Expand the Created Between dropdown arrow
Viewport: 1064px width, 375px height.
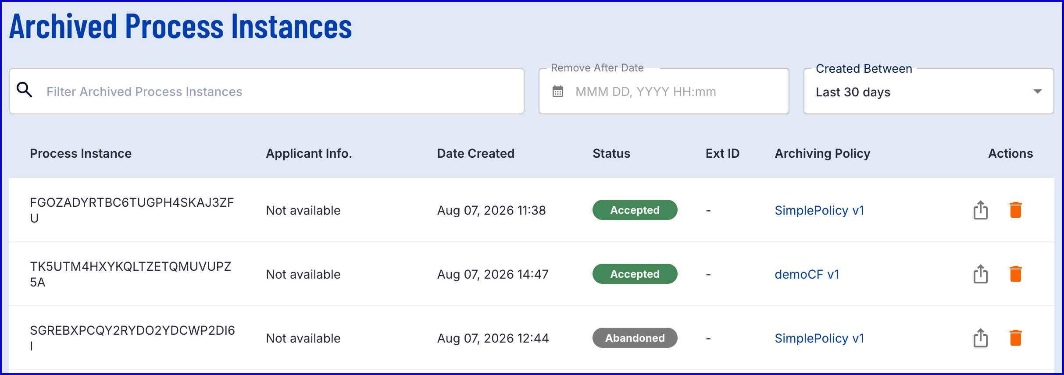[x=1037, y=92]
